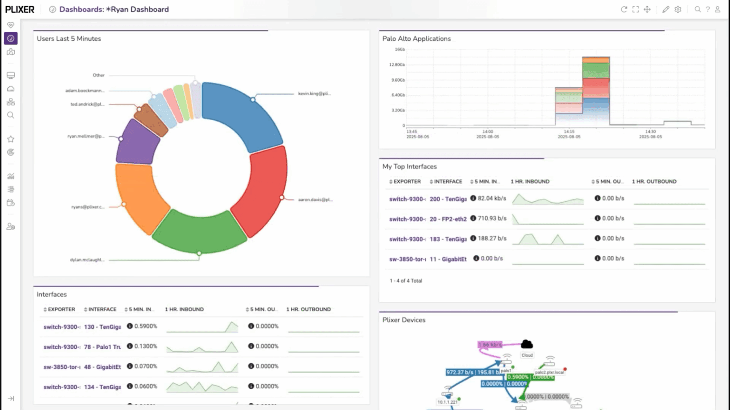Refresh the dashboard using the refresh icon
The width and height of the screenshot is (730, 410).
624,9
